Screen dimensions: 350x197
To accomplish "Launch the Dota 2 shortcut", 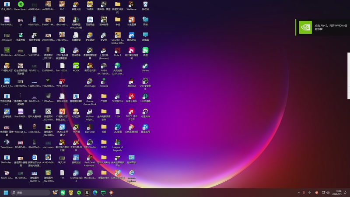I will point(118,52).
